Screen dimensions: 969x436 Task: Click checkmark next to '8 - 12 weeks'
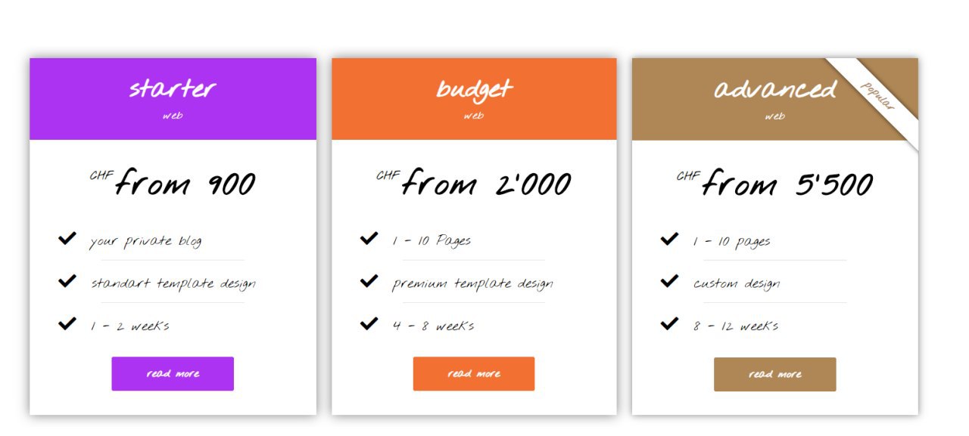pos(669,323)
